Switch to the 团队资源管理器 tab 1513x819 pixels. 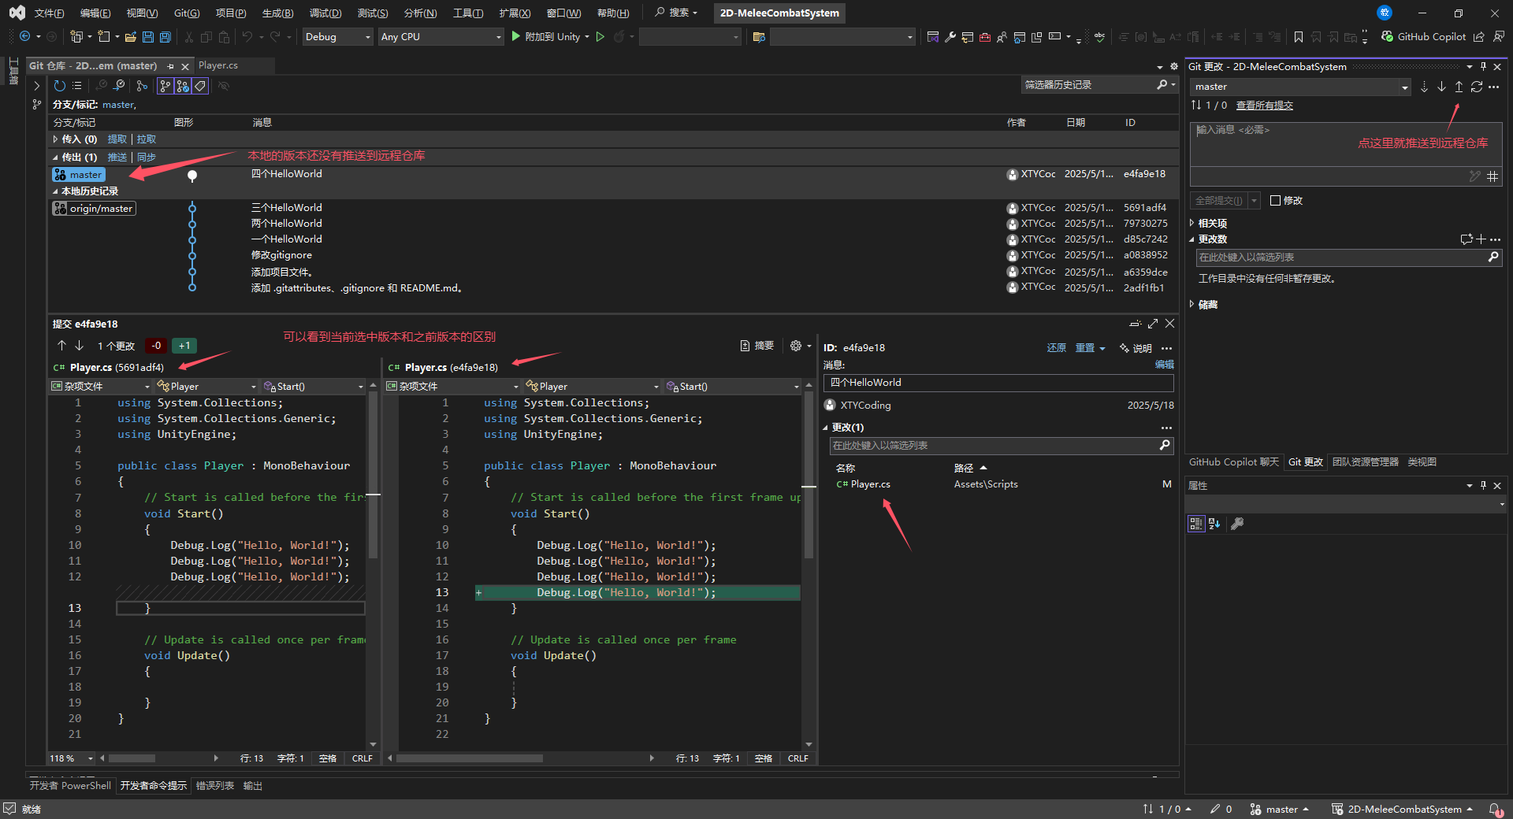(1365, 462)
